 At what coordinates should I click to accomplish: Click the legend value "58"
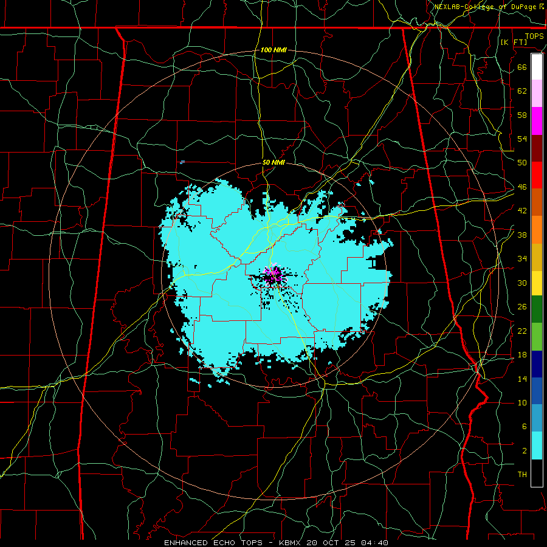tap(522, 115)
